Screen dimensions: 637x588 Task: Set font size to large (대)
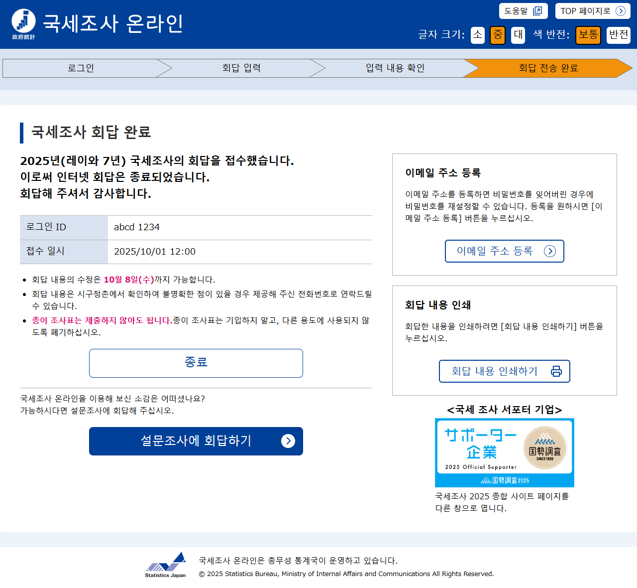pos(518,35)
